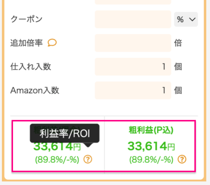210x185 pixels.
Task: Click the 粗利益(P込) heading
Action: pyautogui.click(x=151, y=130)
